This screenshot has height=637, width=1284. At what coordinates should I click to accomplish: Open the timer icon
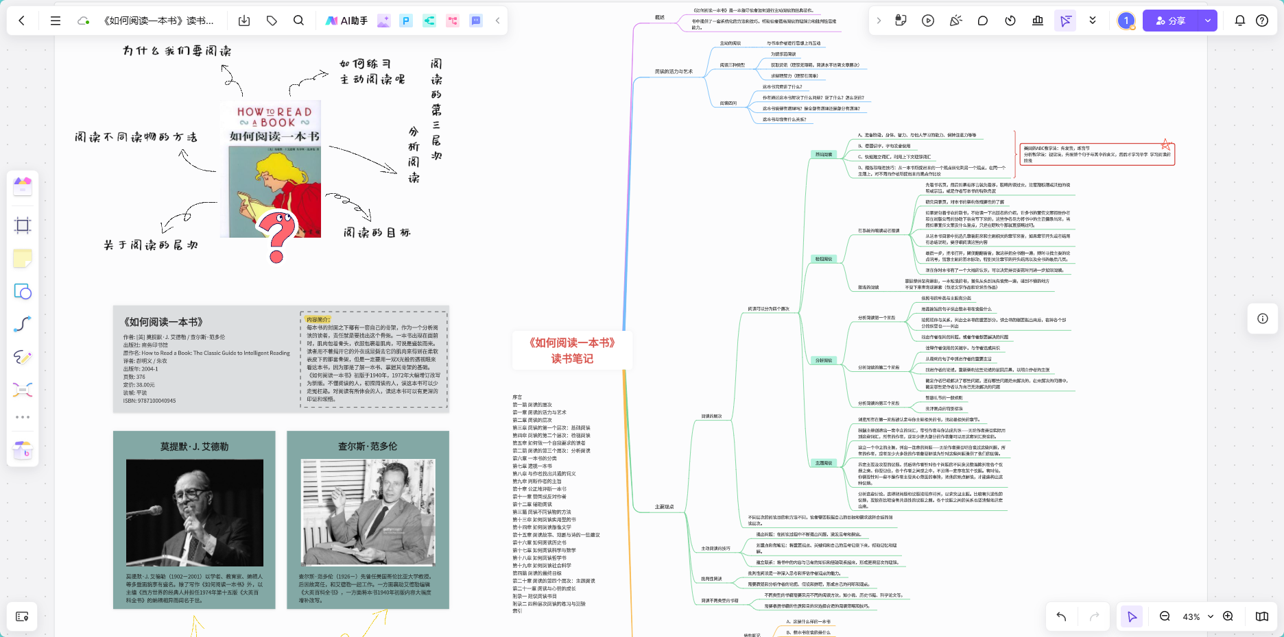point(1010,21)
